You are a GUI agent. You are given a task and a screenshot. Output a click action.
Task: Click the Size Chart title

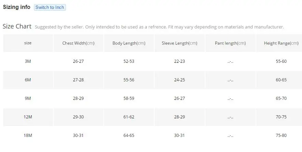(17, 26)
